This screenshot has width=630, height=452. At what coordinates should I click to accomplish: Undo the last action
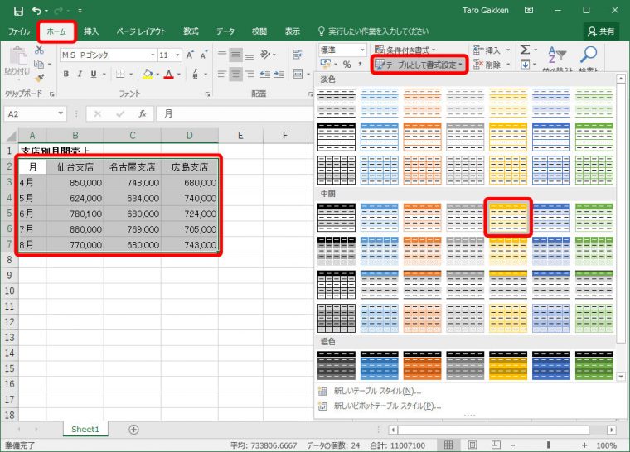36,11
